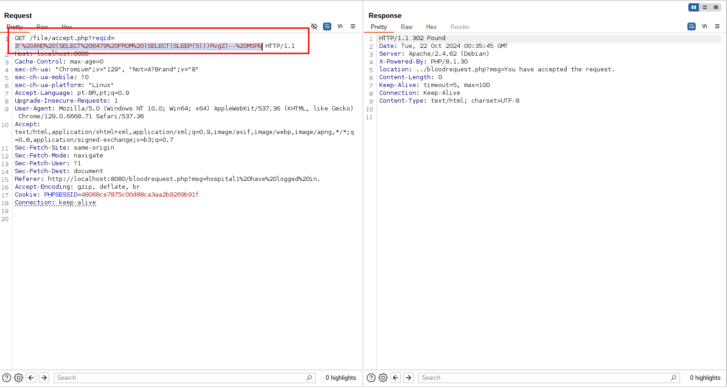Select top-bottom stacked layout icon

point(705,7)
